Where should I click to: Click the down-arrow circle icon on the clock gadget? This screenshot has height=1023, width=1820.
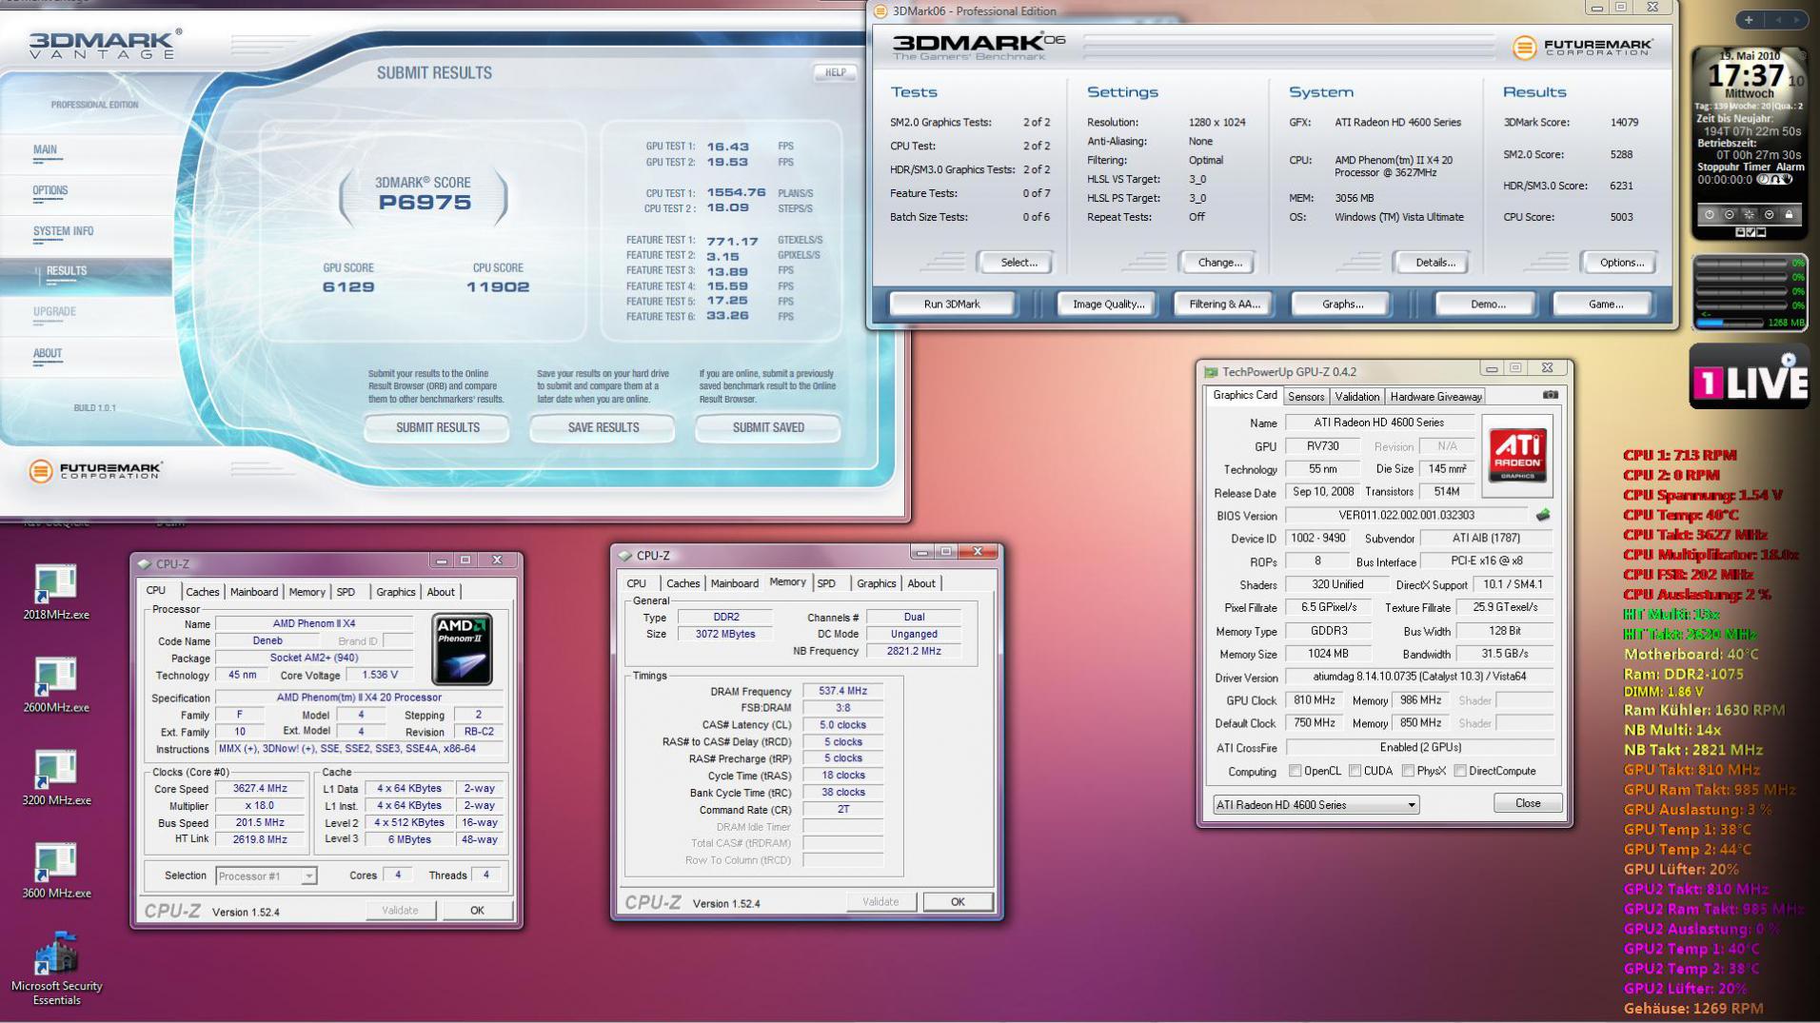coord(1770,215)
